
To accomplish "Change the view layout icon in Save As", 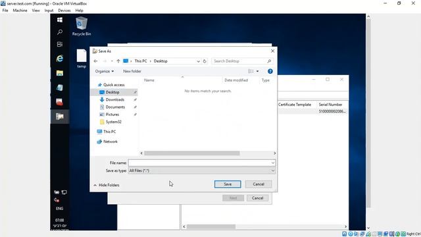I will tap(251, 71).
